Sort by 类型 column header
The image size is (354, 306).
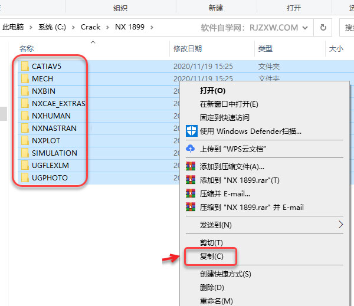(265, 48)
